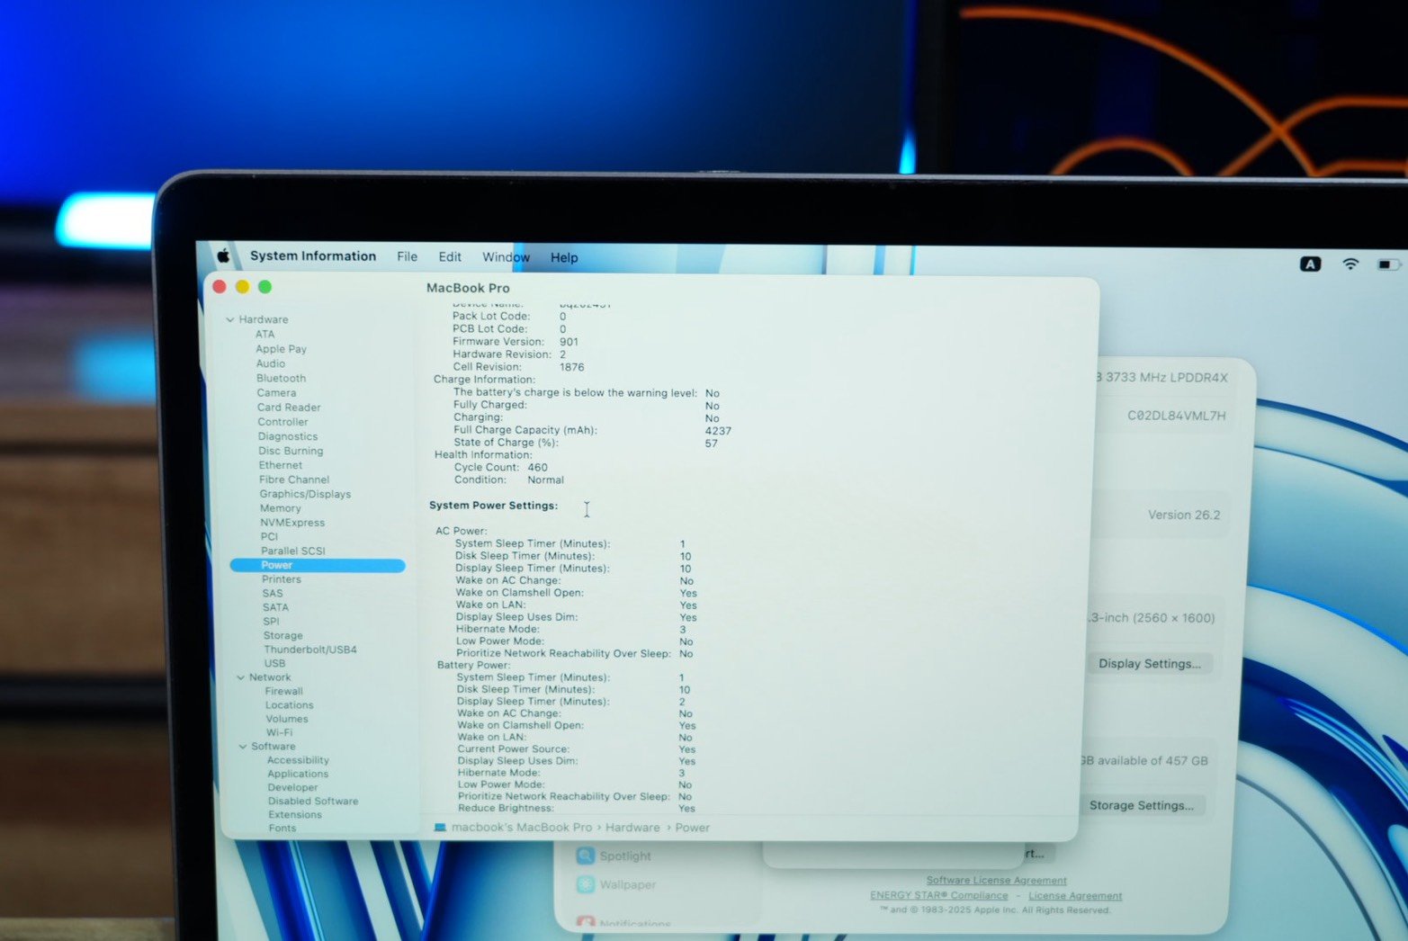Click the computer icon in path bar
The image size is (1408, 941).
click(x=440, y=828)
